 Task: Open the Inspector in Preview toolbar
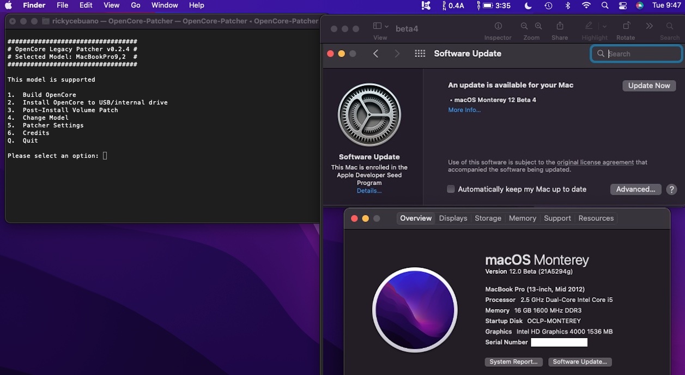(498, 26)
